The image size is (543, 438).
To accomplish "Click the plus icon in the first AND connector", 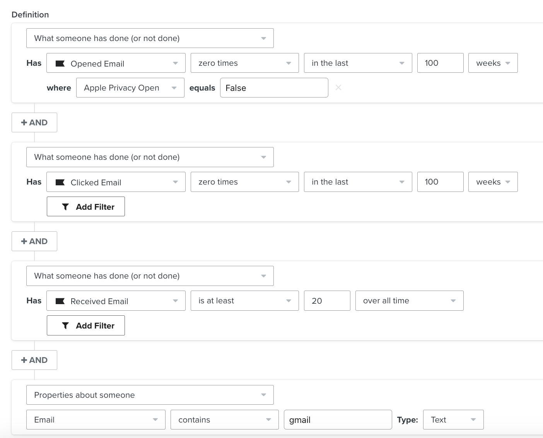I will 24,122.
